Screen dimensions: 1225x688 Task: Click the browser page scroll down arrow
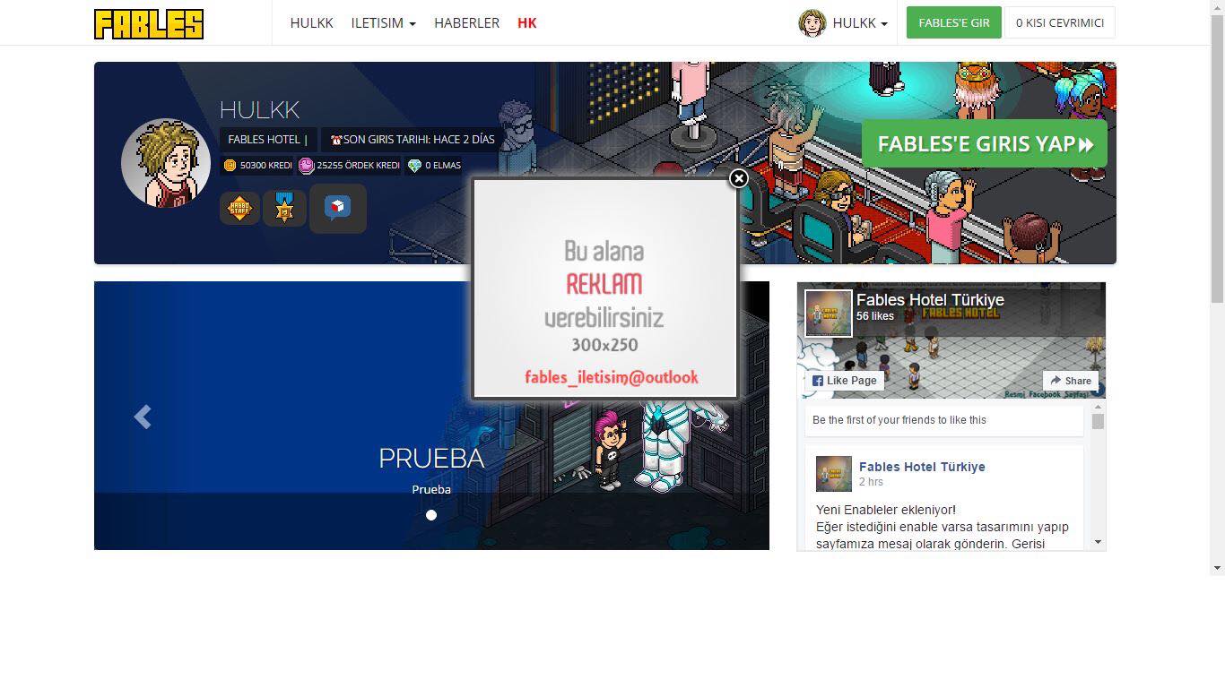pyautogui.click(x=1217, y=568)
